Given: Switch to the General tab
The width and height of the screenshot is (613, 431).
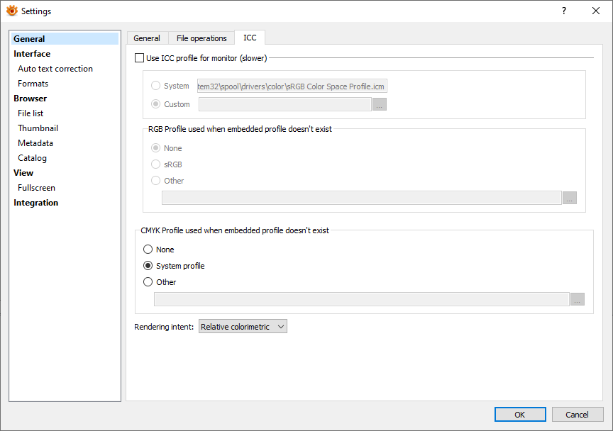Looking at the screenshot, I should 147,38.
